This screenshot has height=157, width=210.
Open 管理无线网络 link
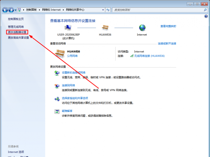click(x=16, y=27)
